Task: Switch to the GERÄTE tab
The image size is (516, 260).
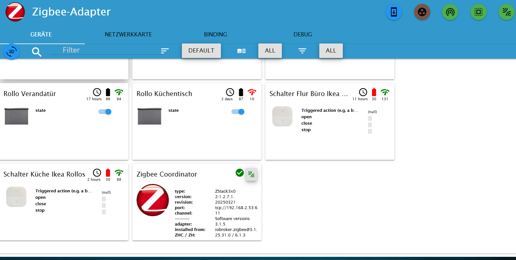Action: [x=41, y=34]
